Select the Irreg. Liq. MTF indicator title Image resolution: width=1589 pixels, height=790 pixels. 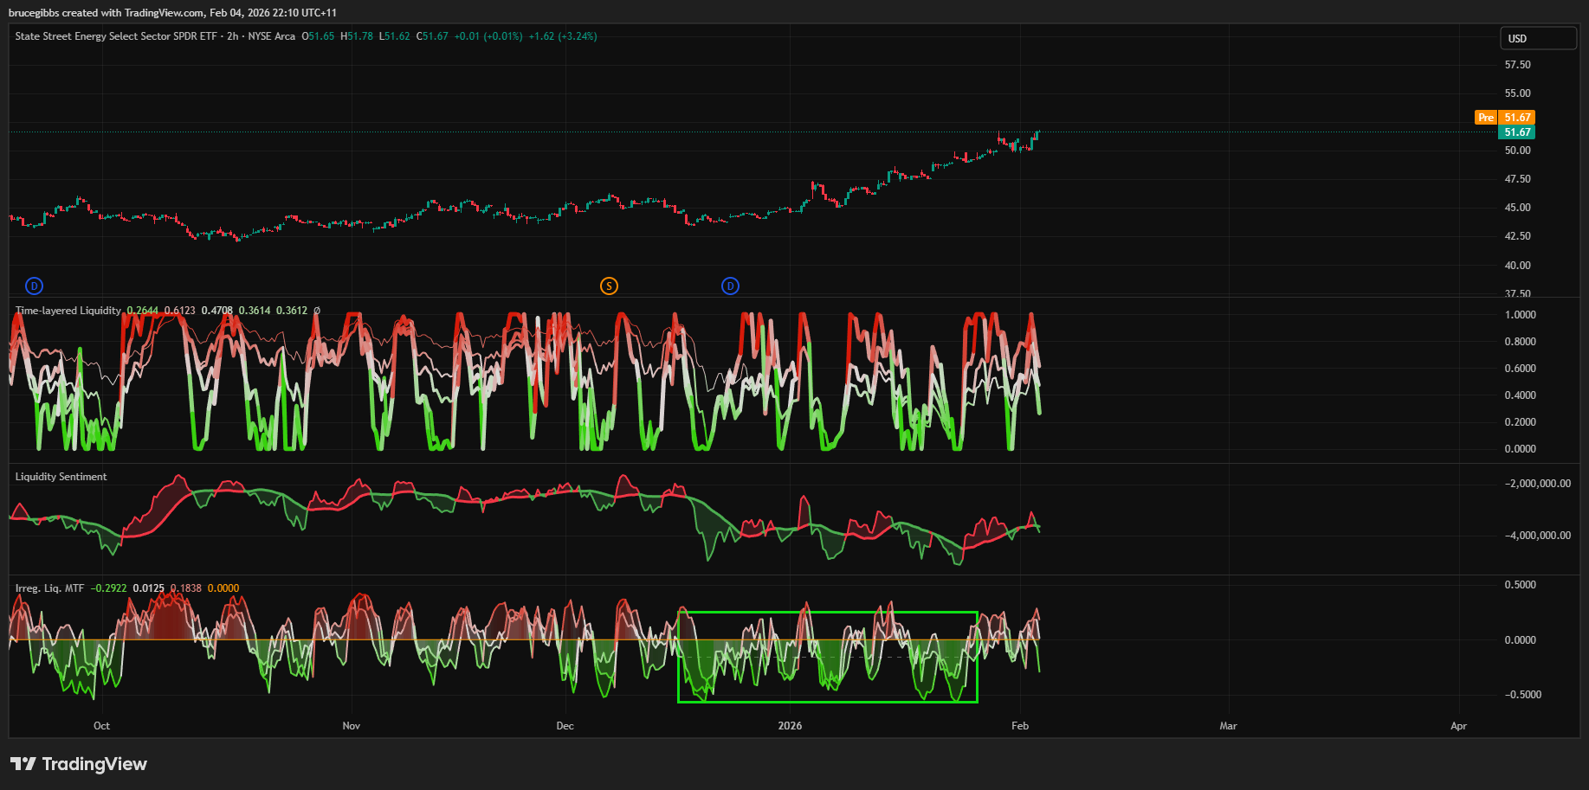pyautogui.click(x=49, y=588)
